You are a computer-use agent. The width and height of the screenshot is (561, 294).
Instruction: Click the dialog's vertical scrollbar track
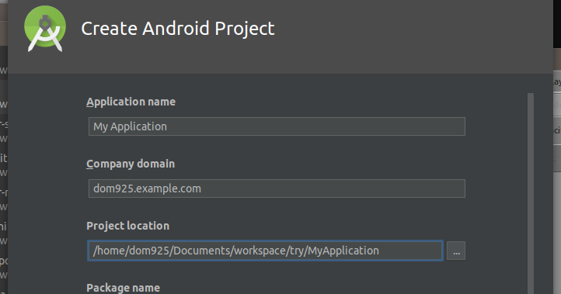click(531, 193)
